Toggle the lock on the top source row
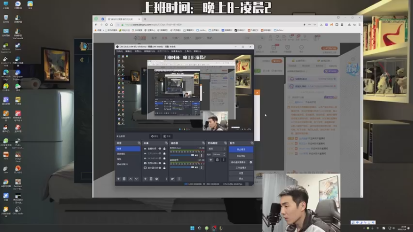 pos(164,148)
